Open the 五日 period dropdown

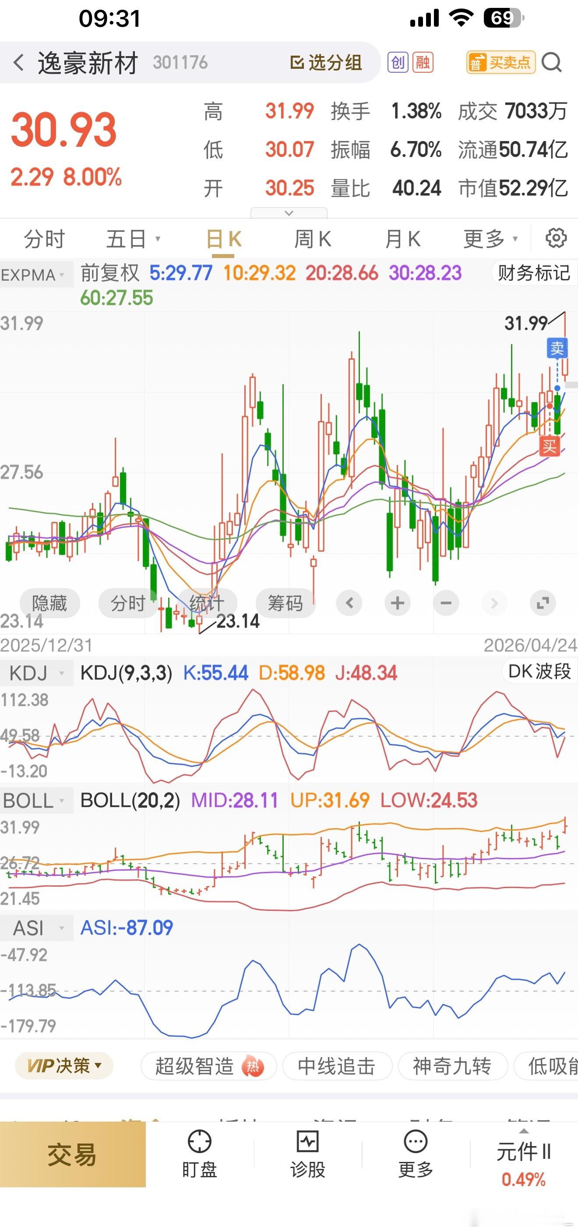[133, 239]
